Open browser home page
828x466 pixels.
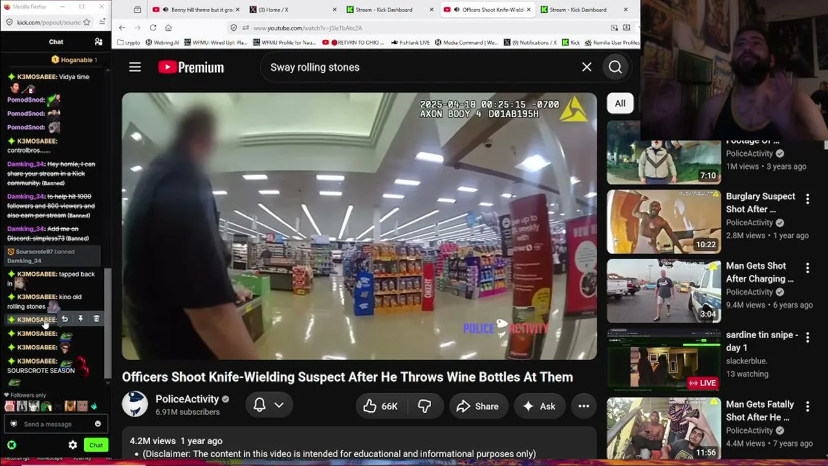[168, 28]
